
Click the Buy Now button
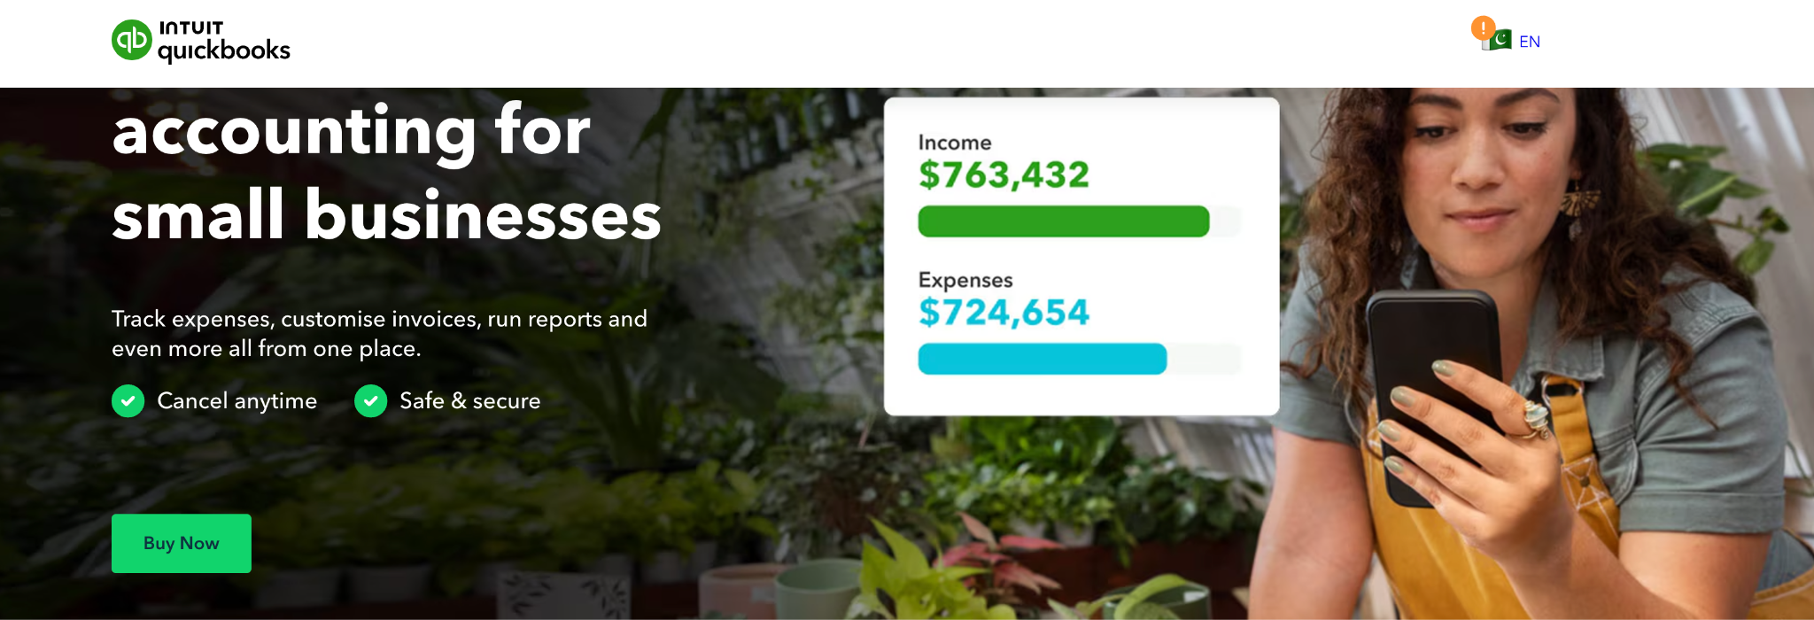pyautogui.click(x=182, y=543)
